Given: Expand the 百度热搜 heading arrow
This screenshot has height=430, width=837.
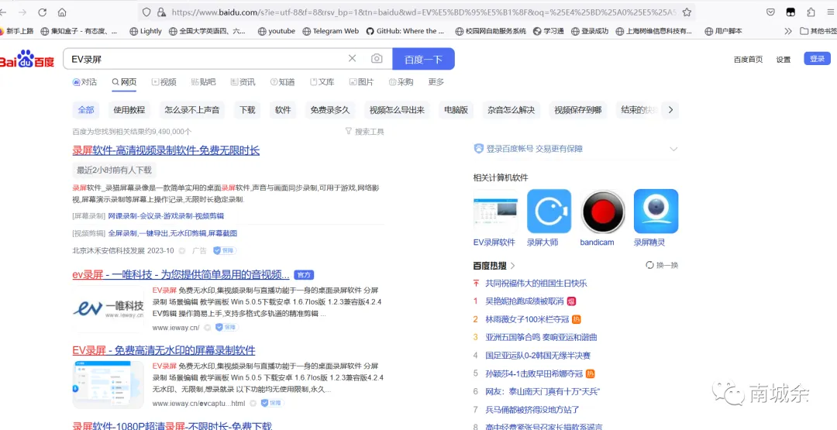Looking at the screenshot, I should [513, 265].
